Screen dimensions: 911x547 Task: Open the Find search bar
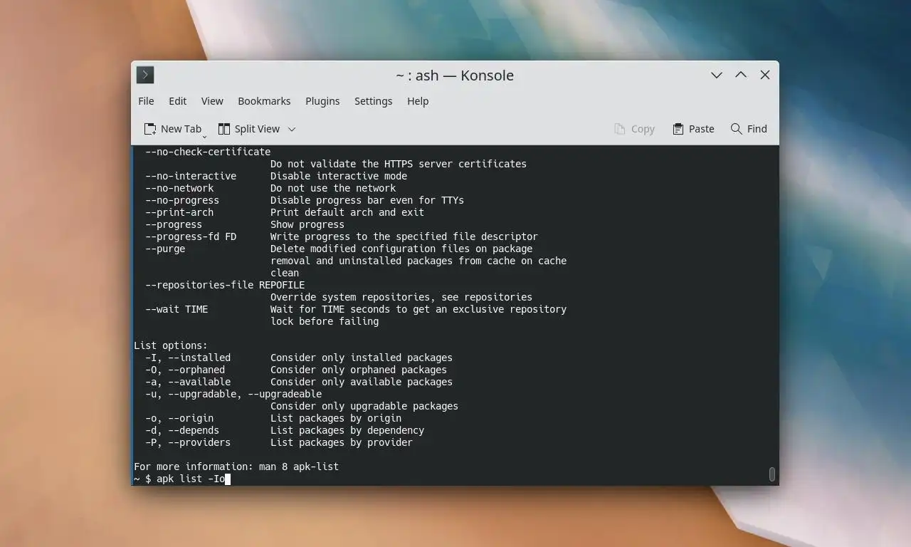749,129
